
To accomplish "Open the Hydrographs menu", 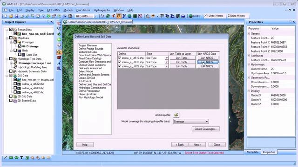I will [x=102, y=10].
